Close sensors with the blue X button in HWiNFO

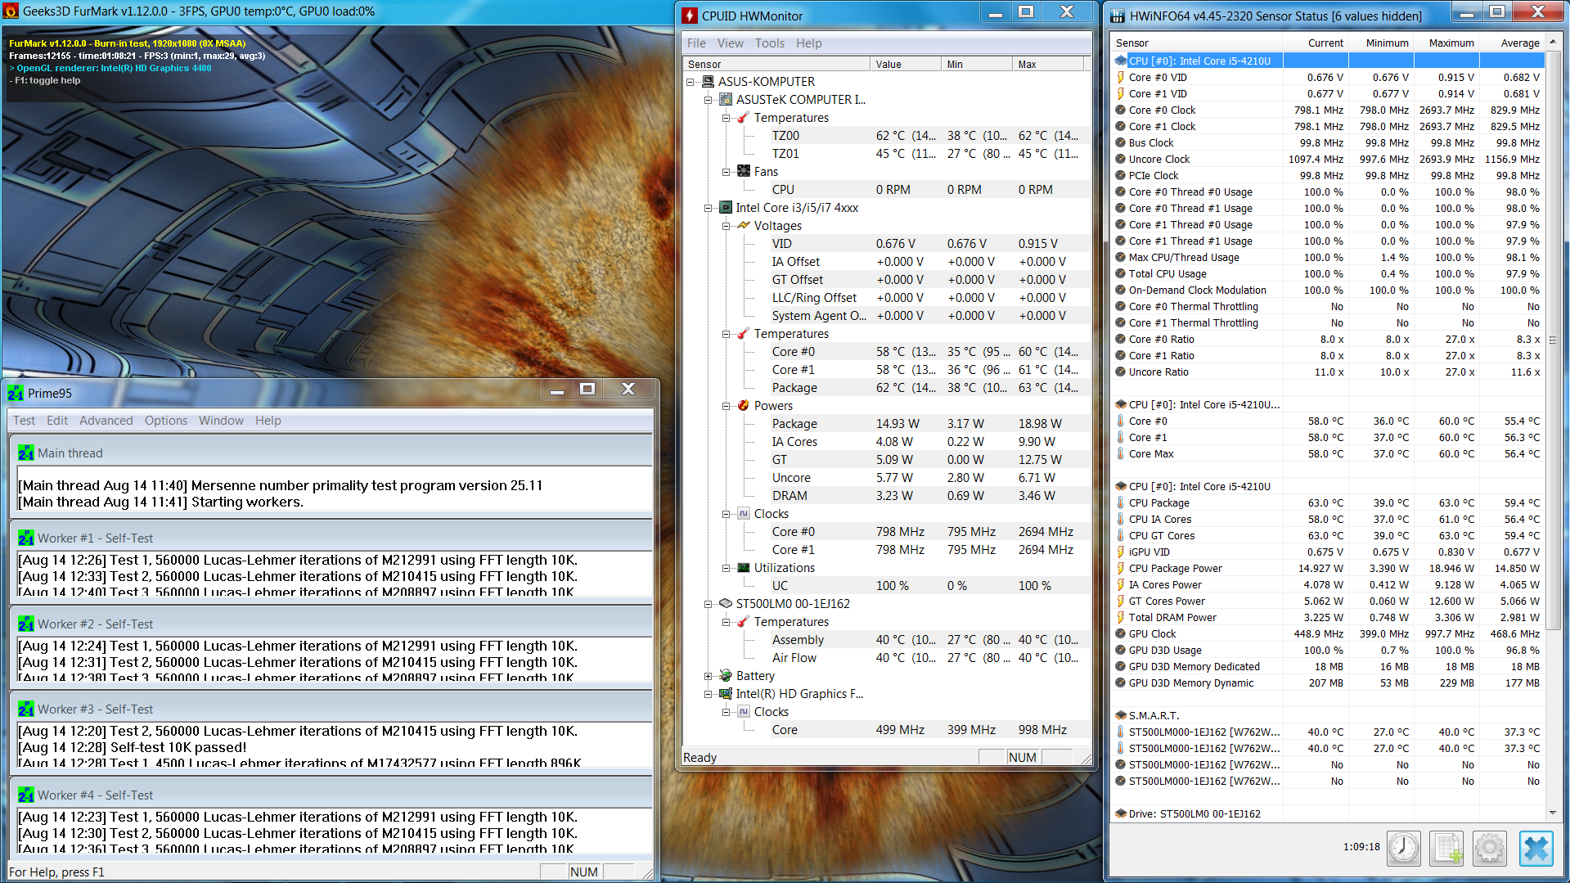click(x=1536, y=848)
